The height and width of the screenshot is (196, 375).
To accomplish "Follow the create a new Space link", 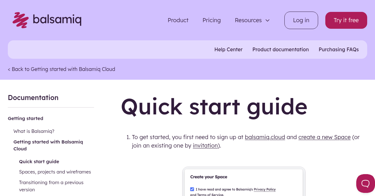I will (324, 137).
